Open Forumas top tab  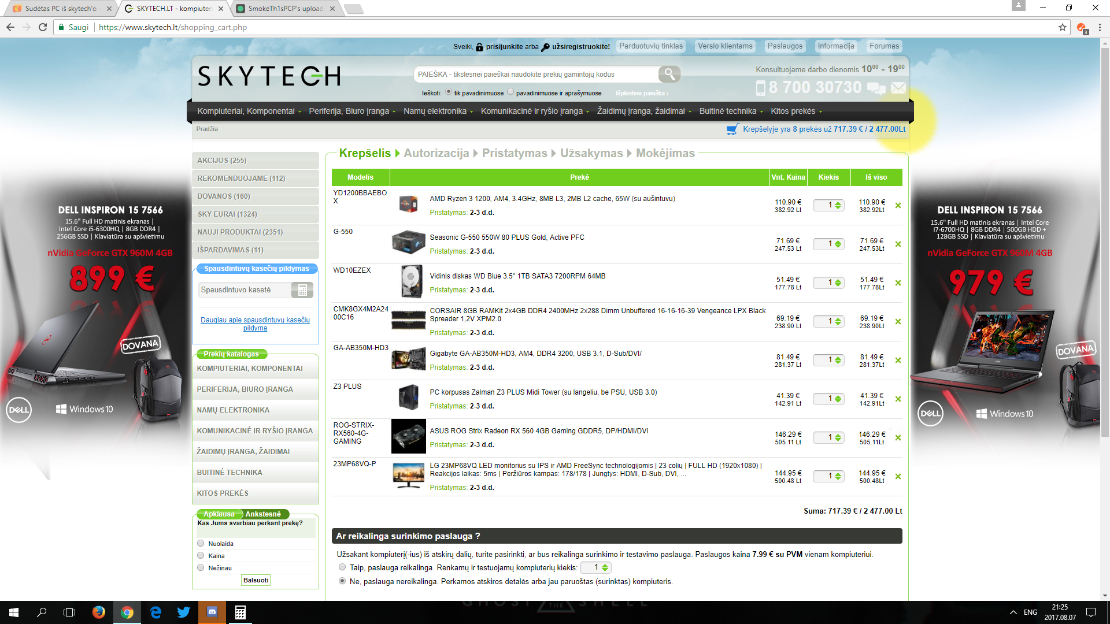[x=884, y=46]
